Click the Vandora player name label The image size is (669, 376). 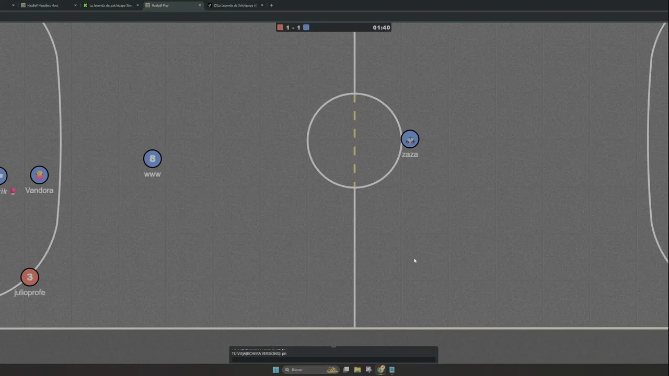39,190
